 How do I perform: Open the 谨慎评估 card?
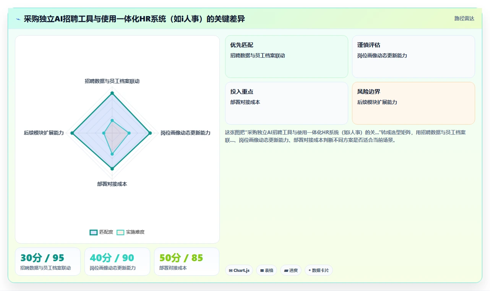[414, 57]
